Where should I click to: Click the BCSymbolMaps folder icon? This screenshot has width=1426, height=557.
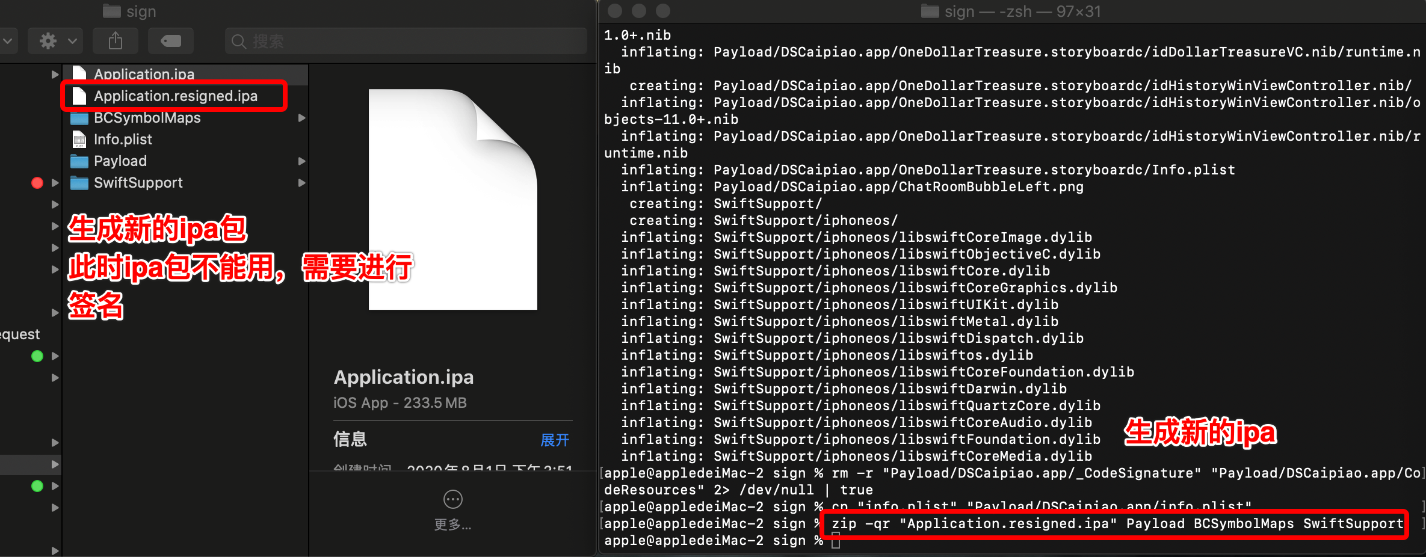tap(79, 117)
